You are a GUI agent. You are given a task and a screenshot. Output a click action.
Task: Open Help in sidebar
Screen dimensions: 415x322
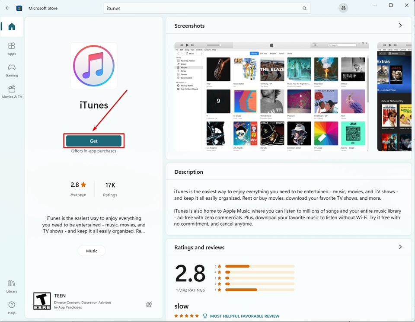coord(12,308)
